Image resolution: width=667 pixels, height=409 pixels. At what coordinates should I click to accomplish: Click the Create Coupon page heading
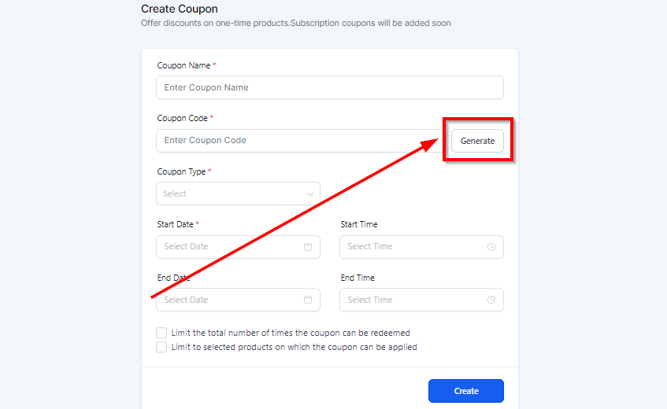(x=180, y=9)
